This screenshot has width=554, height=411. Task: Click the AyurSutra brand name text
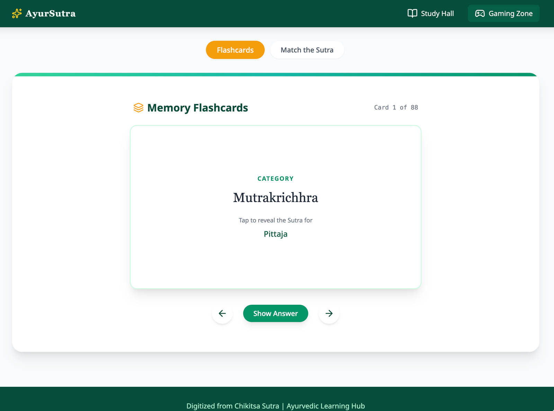click(x=51, y=14)
